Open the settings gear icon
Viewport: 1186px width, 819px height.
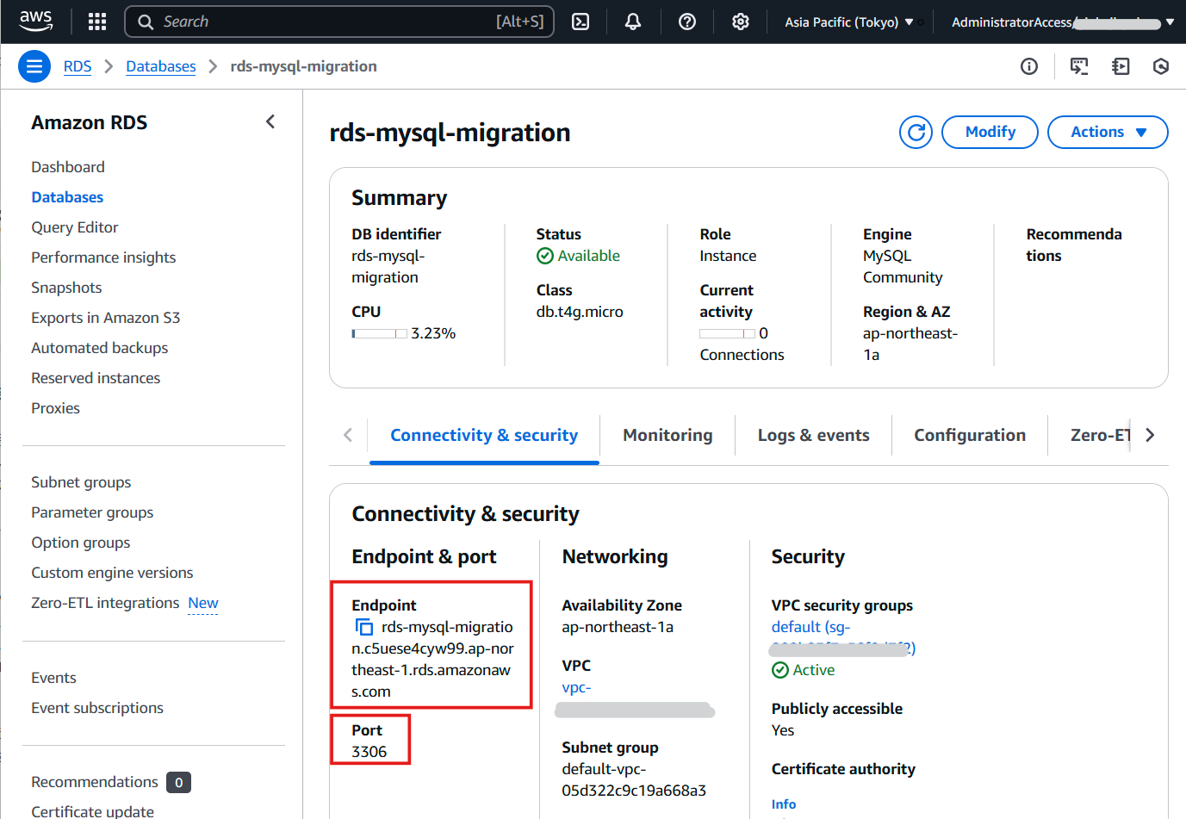coord(741,22)
